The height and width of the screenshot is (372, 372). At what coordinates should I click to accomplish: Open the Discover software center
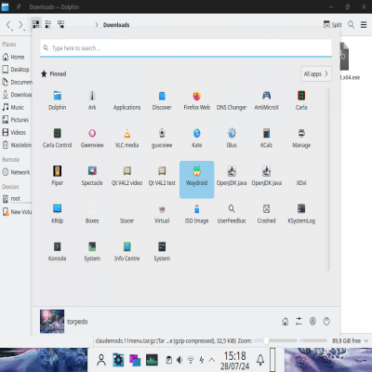162,100
